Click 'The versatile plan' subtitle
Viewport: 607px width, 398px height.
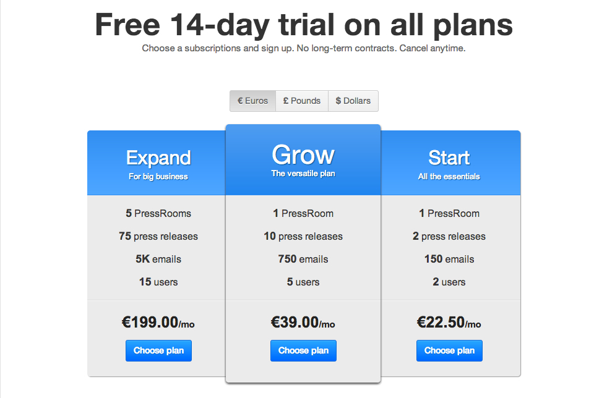(303, 174)
